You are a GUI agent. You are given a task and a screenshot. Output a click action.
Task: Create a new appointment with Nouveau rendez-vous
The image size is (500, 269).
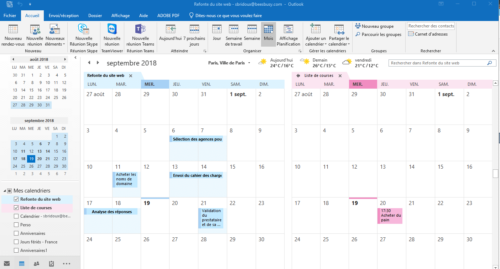pos(13,35)
